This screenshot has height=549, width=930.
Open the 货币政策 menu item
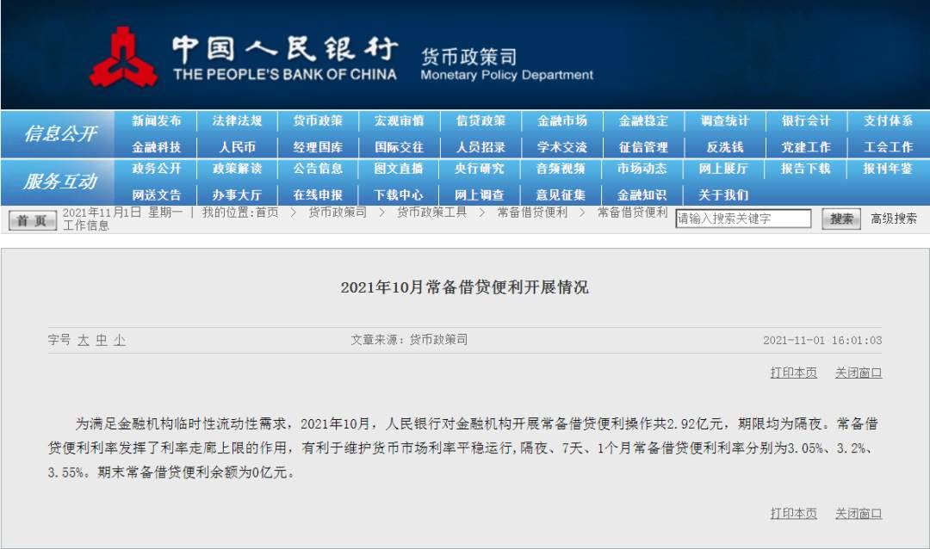(318, 121)
